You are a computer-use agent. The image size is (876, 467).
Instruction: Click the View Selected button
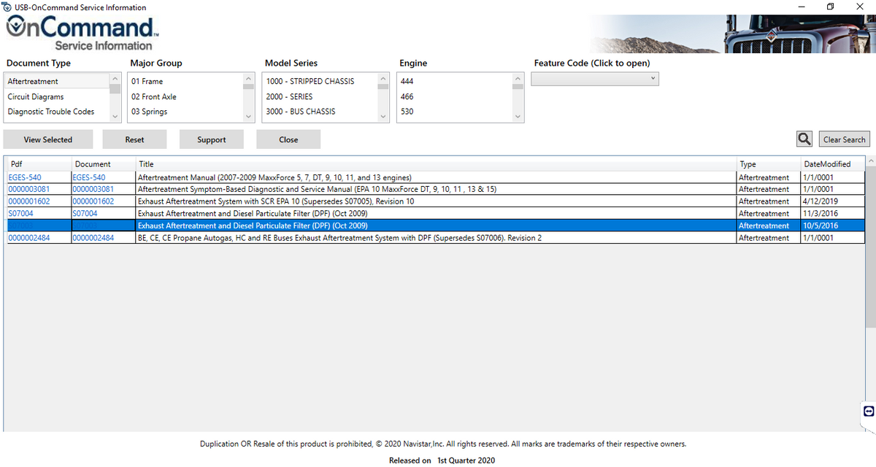[48, 139]
